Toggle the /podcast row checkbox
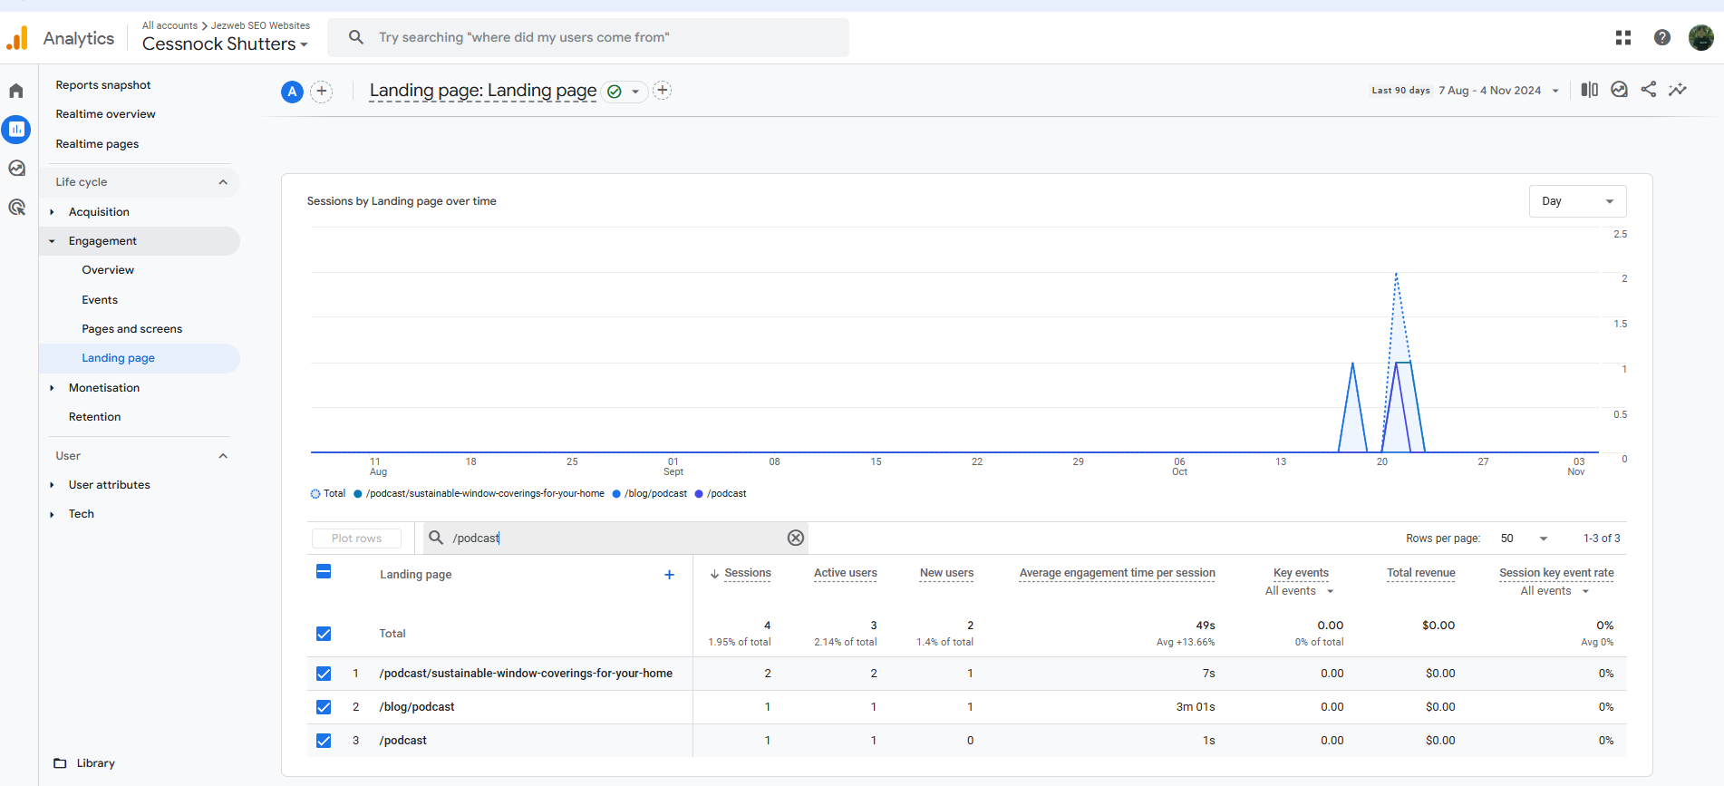The width and height of the screenshot is (1724, 786). [x=324, y=741]
